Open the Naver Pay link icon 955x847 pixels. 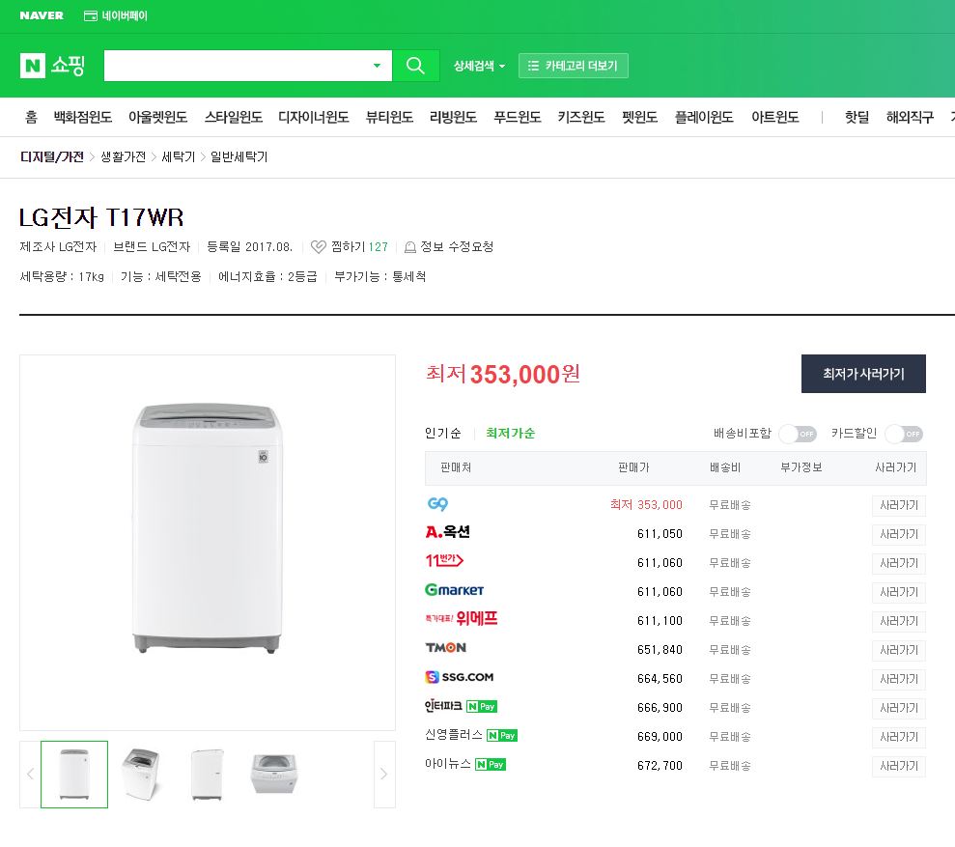point(91,15)
